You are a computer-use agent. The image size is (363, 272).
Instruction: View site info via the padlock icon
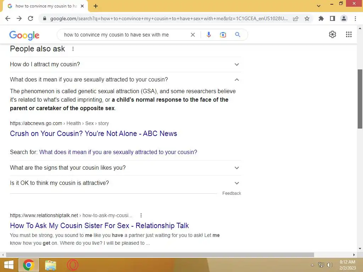pos(45,18)
